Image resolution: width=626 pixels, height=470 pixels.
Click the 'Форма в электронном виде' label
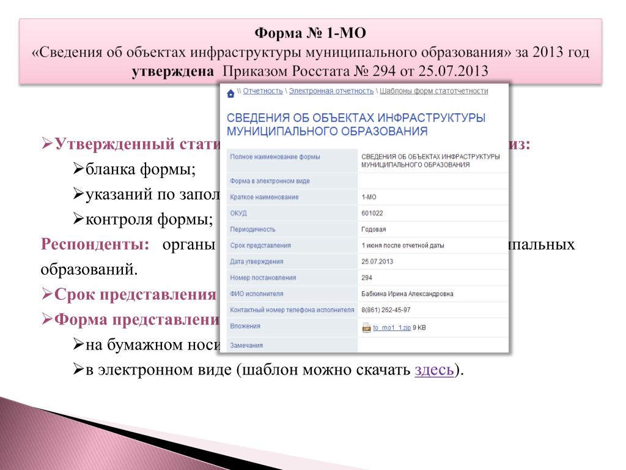[x=270, y=181]
